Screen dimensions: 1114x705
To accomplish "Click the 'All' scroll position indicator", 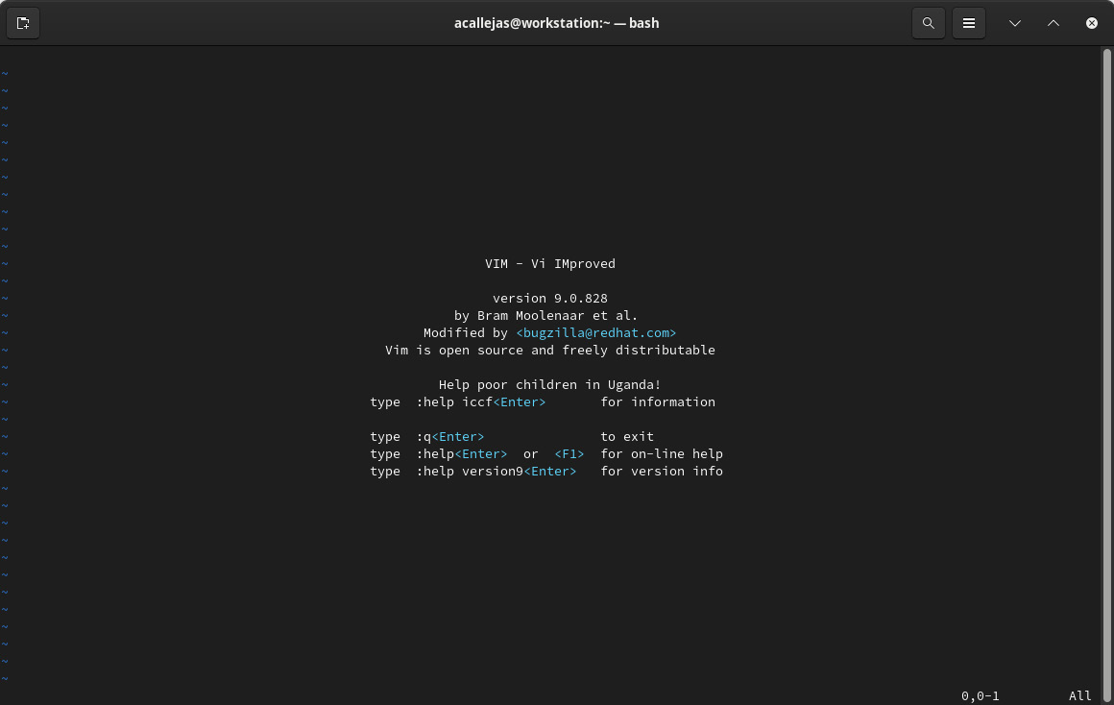I will pyautogui.click(x=1079, y=695).
